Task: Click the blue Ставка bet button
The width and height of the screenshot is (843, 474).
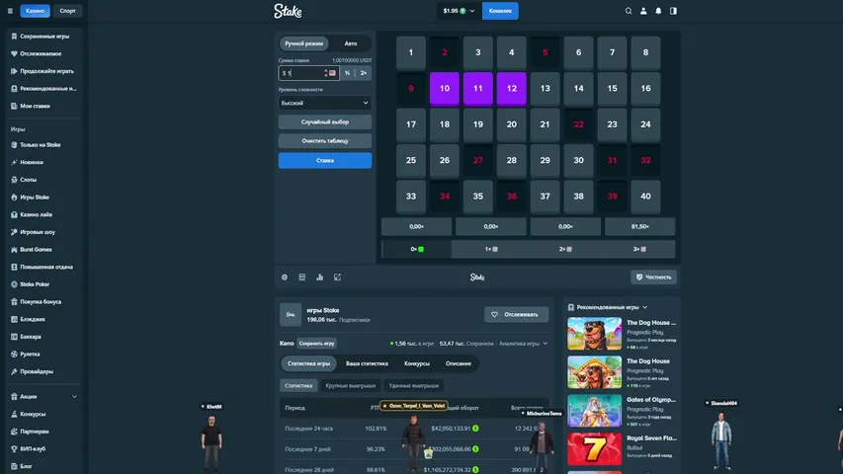Action: pos(325,160)
